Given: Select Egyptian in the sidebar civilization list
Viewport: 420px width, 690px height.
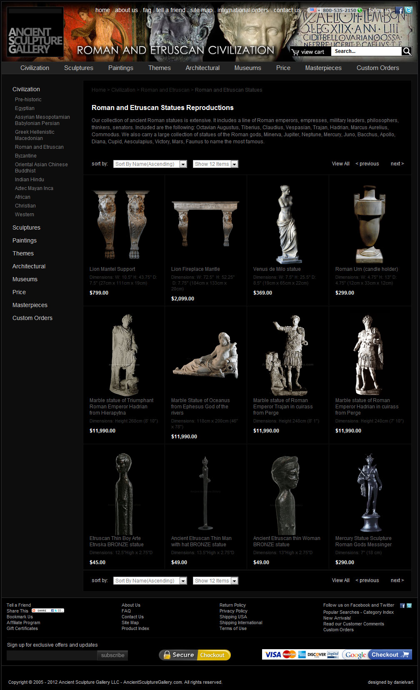Looking at the screenshot, I should click(25, 108).
